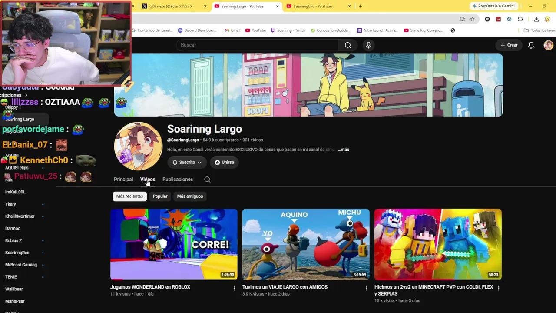Open the Wallibear subscription in the sidebar
The width and height of the screenshot is (556, 313).
14,289
